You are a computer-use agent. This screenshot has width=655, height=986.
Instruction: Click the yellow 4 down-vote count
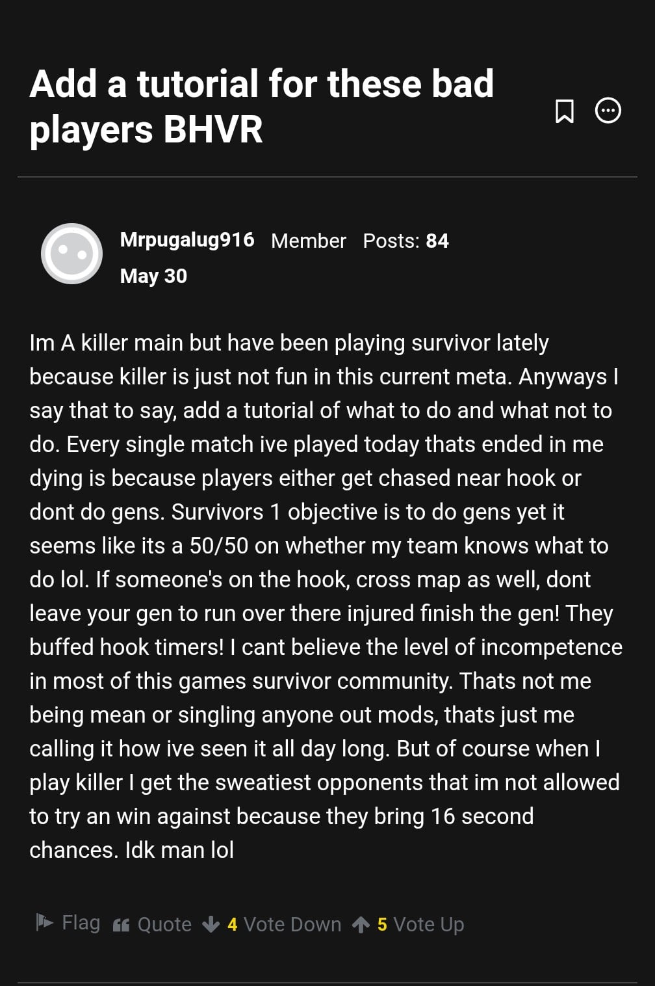(x=233, y=924)
